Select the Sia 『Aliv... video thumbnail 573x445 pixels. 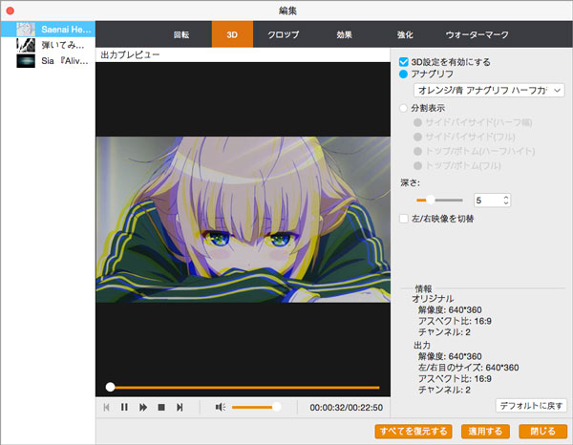click(26, 61)
